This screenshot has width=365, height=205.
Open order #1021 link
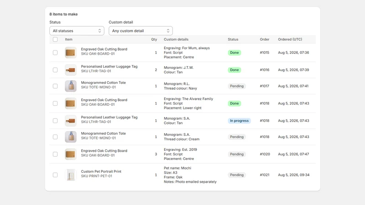tap(265, 175)
